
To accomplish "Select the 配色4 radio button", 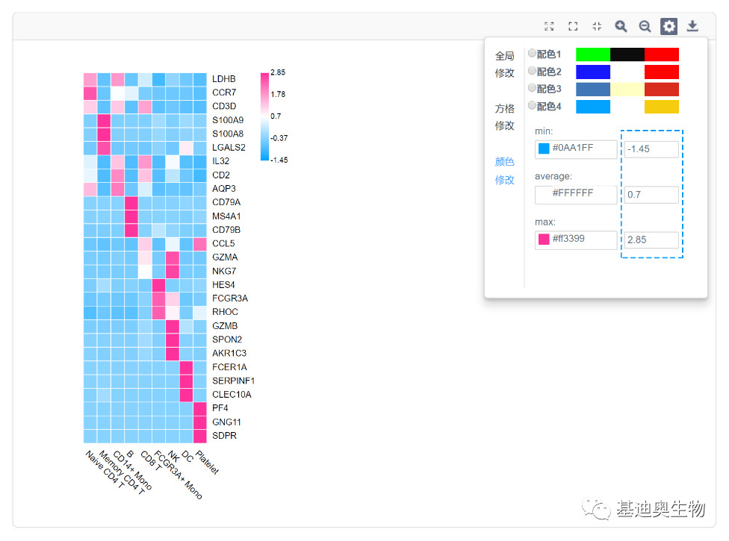I will click(x=532, y=105).
